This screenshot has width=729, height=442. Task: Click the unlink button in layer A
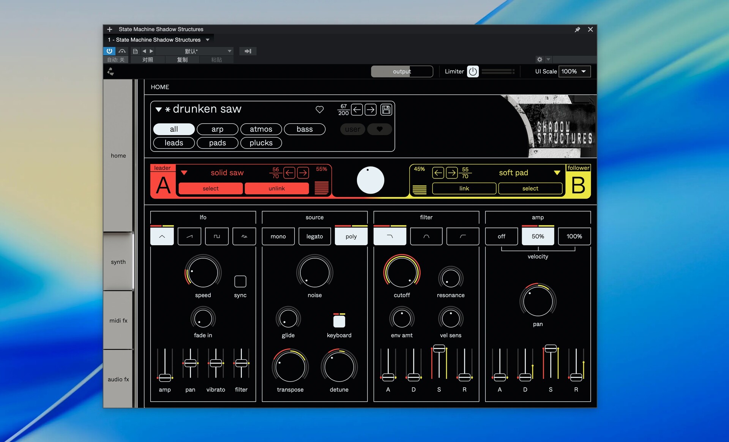coord(277,188)
